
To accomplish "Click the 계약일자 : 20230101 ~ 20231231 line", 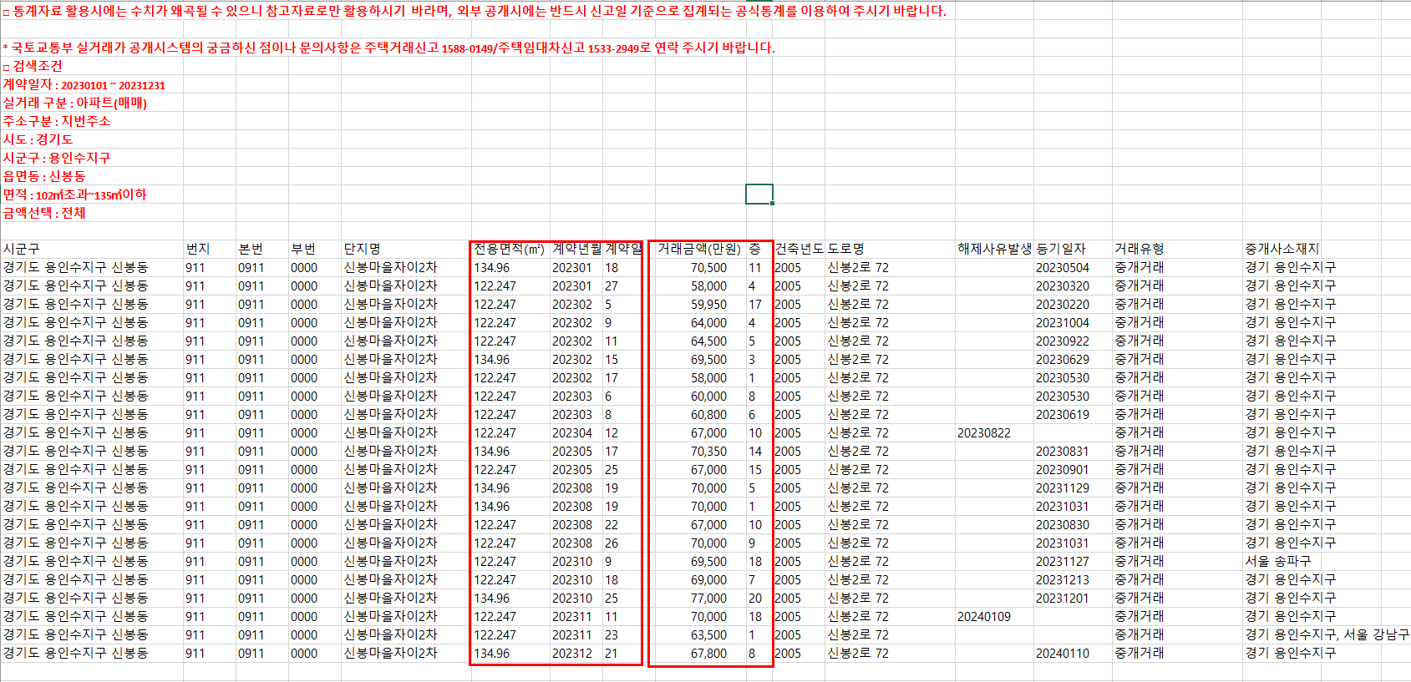I will click(x=84, y=85).
